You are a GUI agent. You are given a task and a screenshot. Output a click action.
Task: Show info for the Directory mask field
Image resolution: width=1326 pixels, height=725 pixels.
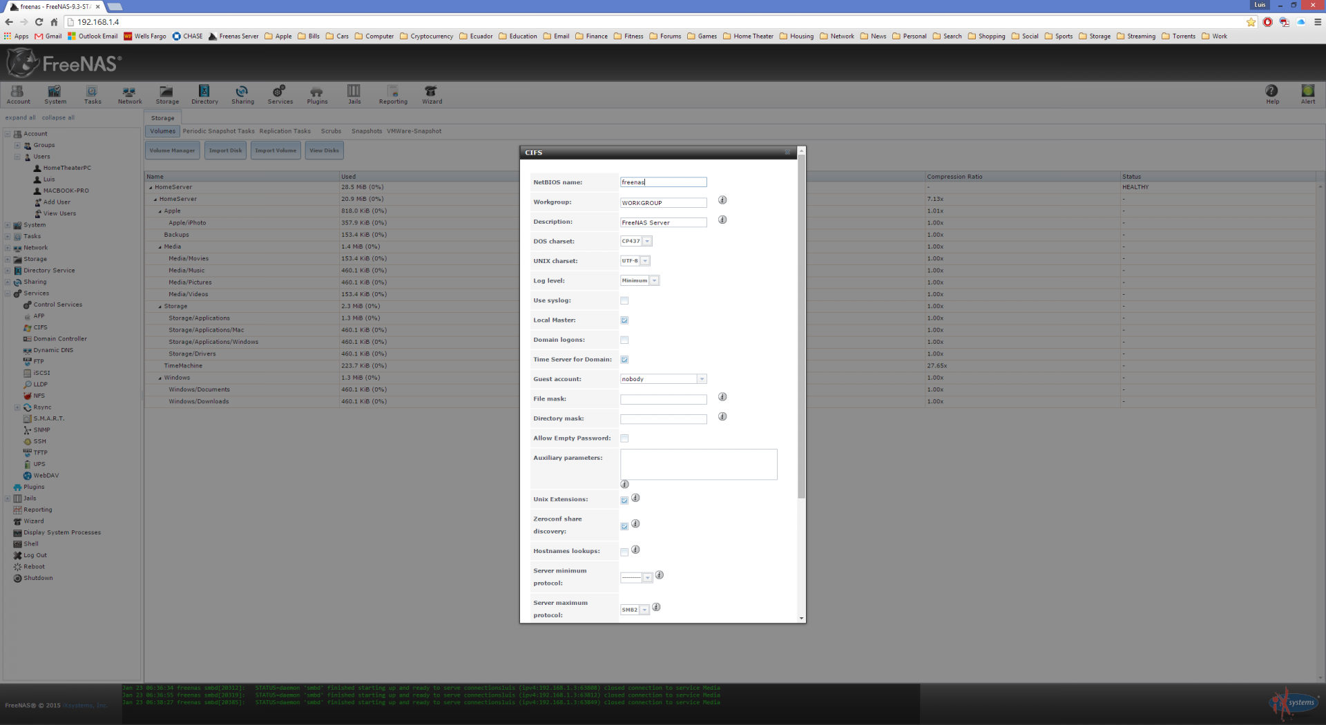722,416
